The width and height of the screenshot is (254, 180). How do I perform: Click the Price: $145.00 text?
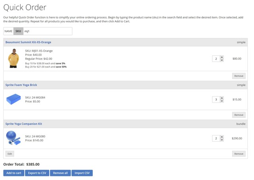coord(34,140)
